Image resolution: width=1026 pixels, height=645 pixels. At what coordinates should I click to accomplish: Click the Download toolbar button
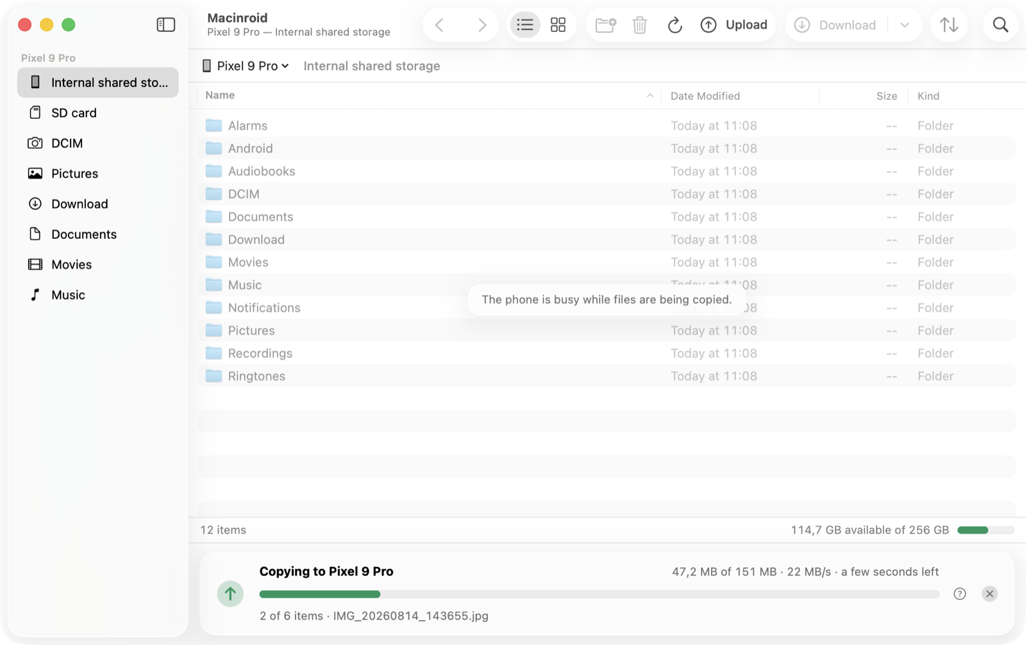click(x=836, y=25)
